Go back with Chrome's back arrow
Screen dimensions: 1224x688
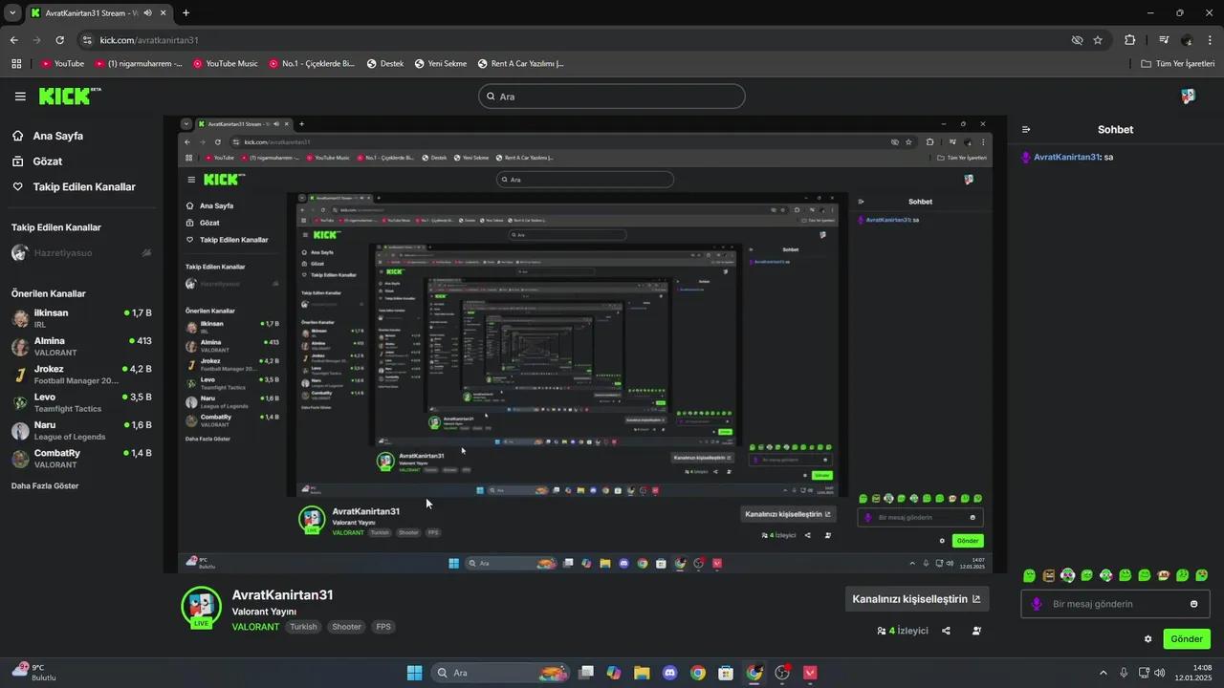[x=13, y=40]
